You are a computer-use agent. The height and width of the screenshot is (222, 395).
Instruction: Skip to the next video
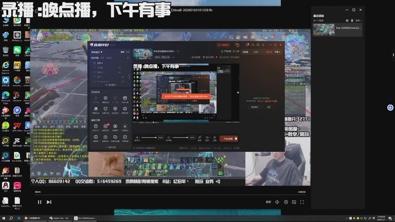point(49,202)
